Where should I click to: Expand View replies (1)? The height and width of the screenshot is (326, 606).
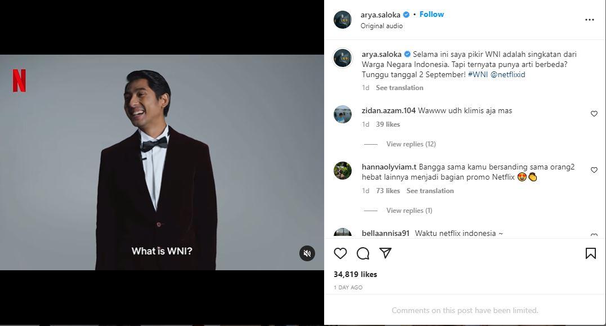[409, 211]
